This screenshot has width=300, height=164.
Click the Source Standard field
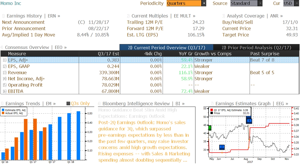click(x=244, y=3)
